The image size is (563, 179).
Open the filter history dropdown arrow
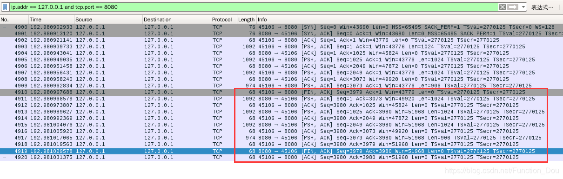(523, 7)
